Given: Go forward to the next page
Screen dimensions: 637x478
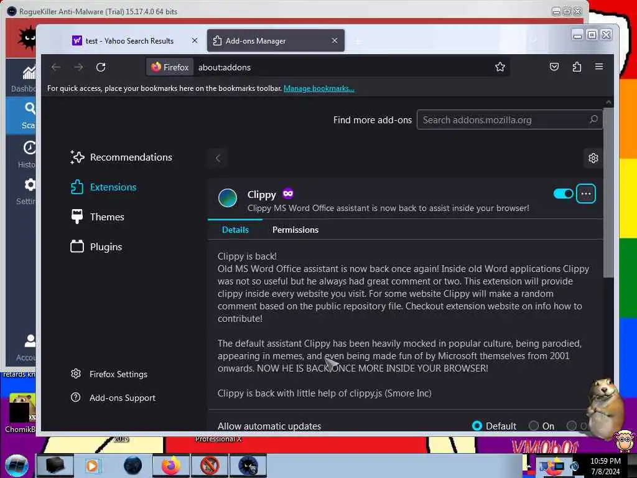Looking at the screenshot, I should click(78, 67).
